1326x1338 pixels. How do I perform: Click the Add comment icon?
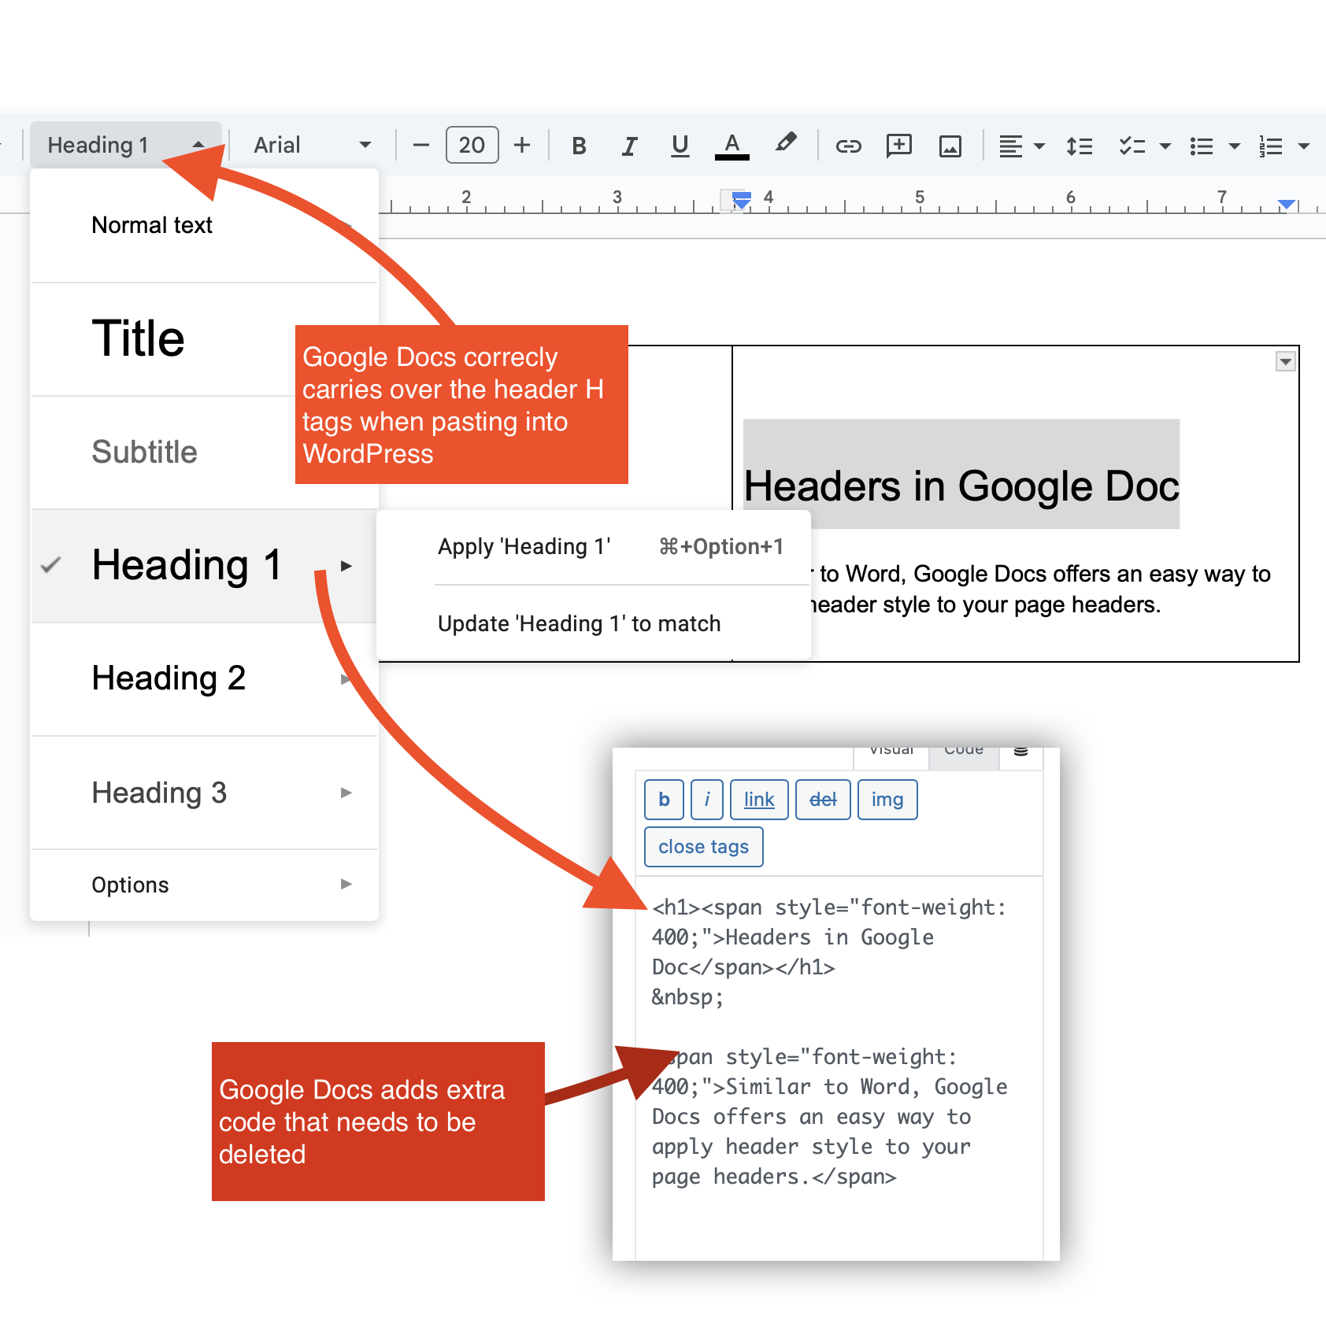click(898, 146)
